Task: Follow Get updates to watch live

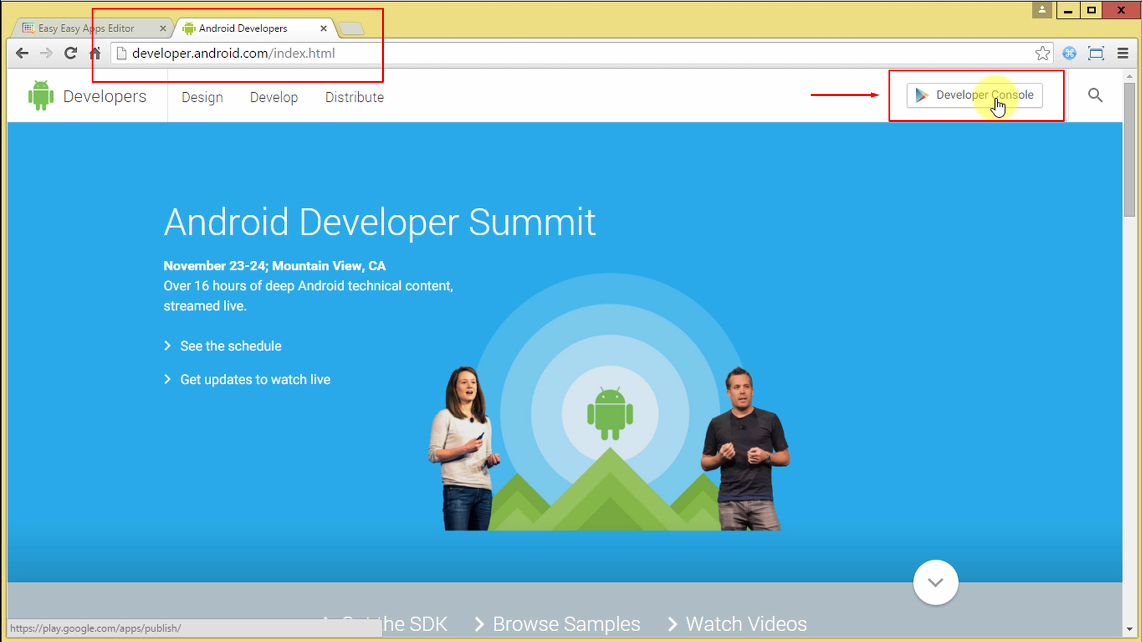Action: (x=255, y=379)
